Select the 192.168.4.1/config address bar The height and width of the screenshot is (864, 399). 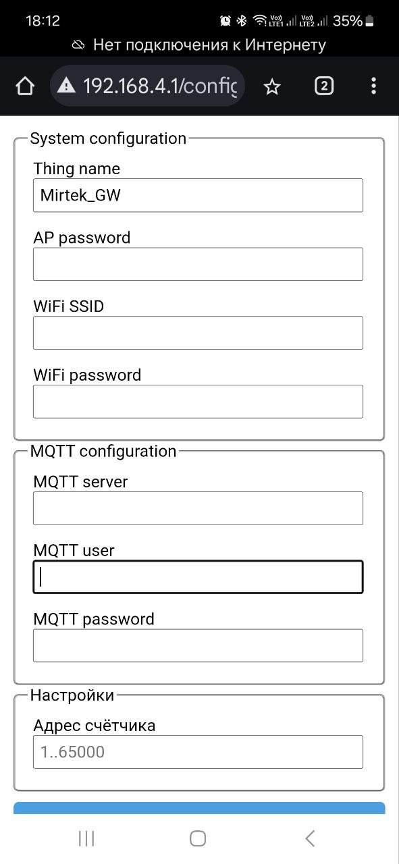pyautogui.click(x=147, y=86)
